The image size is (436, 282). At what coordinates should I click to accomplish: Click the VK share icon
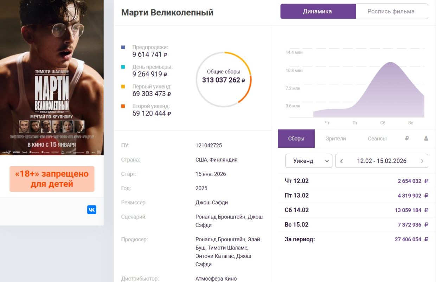coord(92,210)
